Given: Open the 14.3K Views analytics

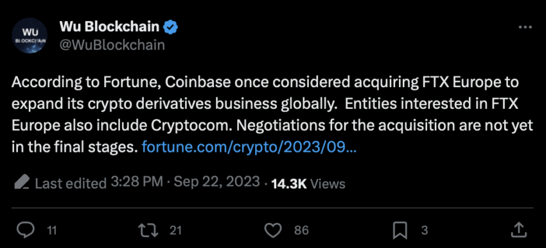Looking at the screenshot, I should click(x=308, y=183).
